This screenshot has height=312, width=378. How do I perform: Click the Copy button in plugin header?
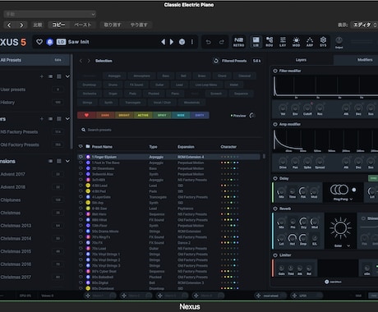point(58,25)
